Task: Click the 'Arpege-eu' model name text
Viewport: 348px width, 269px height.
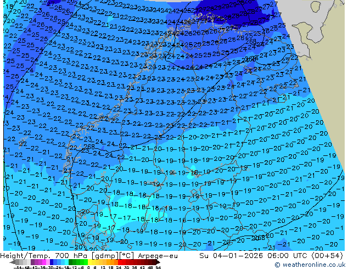Action: (x=158, y=256)
